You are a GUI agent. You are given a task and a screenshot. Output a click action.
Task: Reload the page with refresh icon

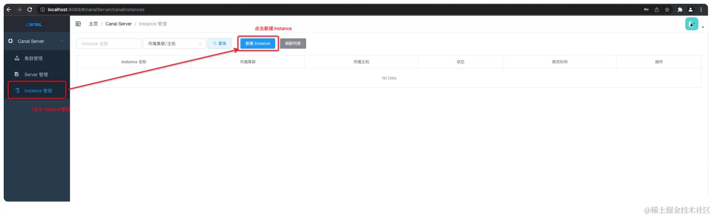click(30, 10)
